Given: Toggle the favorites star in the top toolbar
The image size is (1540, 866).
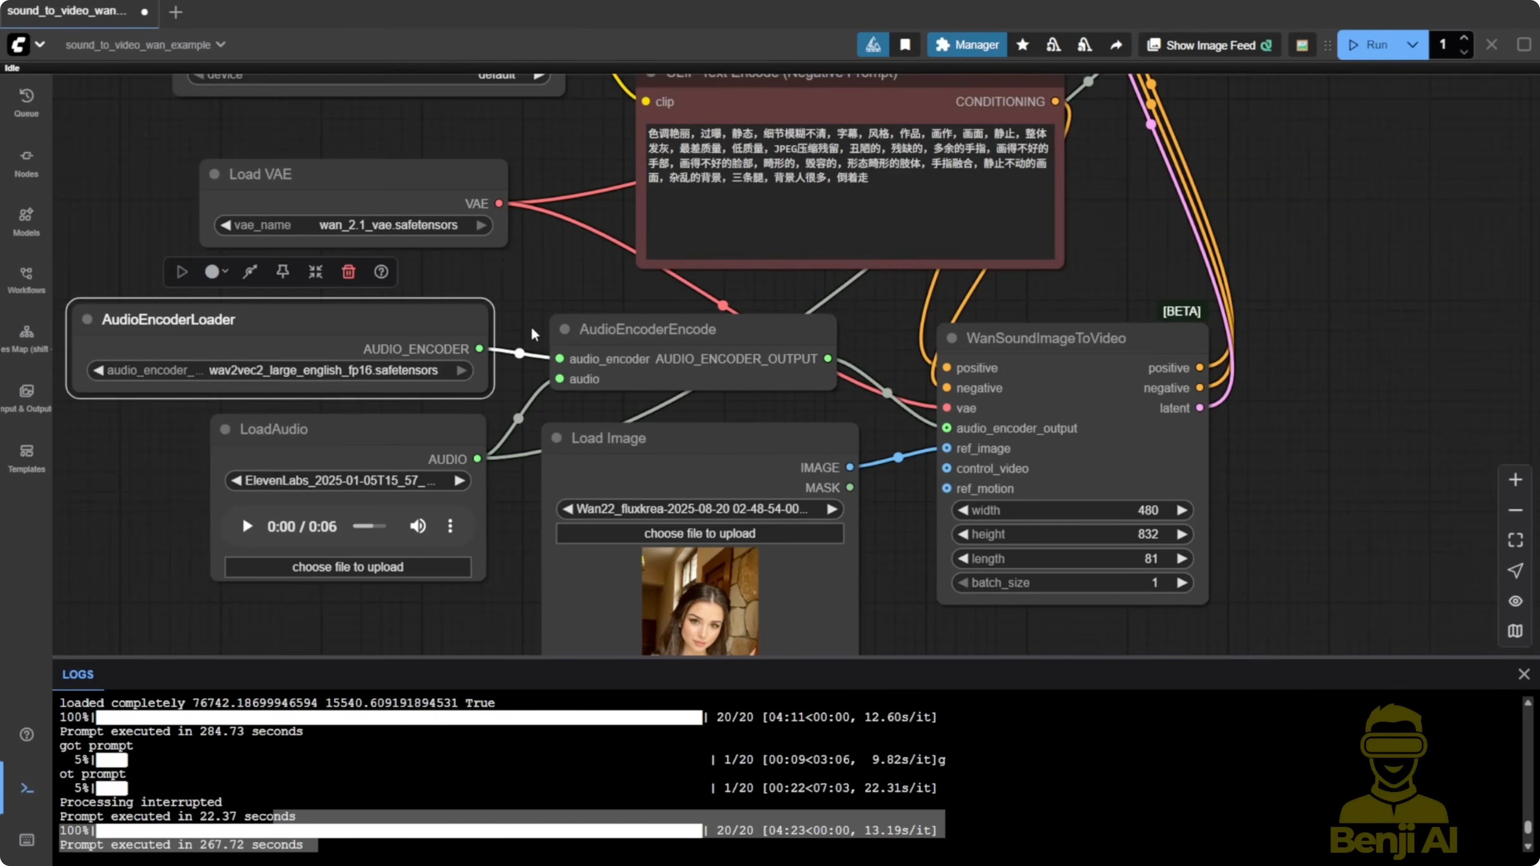Looking at the screenshot, I should [x=1022, y=44].
